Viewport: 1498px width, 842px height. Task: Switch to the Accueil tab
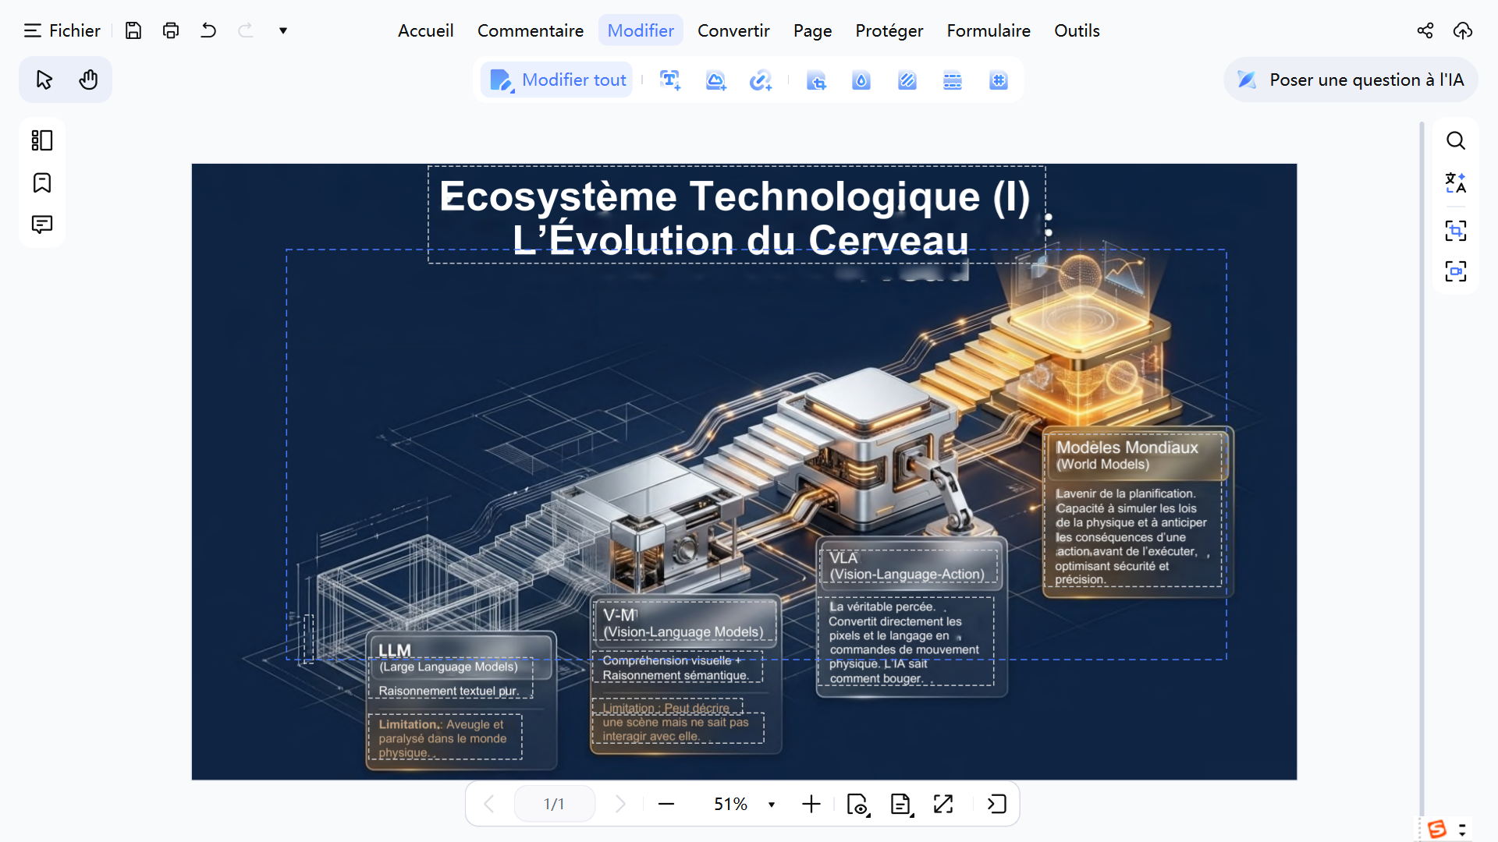click(x=425, y=30)
